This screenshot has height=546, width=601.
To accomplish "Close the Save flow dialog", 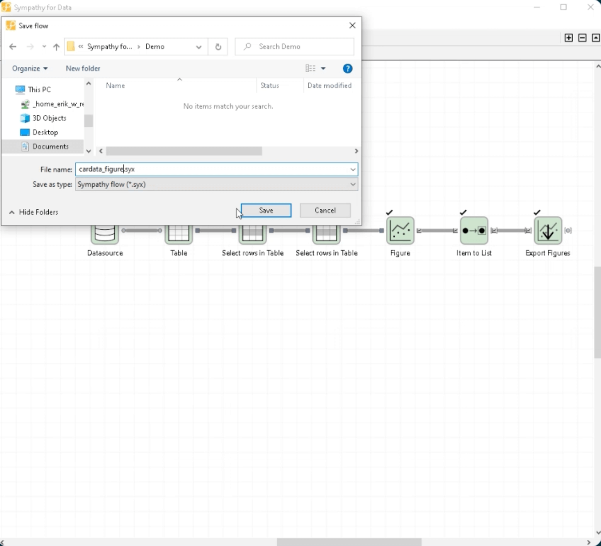I will pos(352,25).
